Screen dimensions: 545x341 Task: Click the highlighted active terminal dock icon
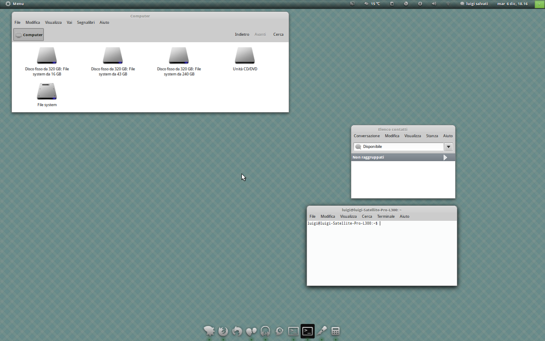307,331
